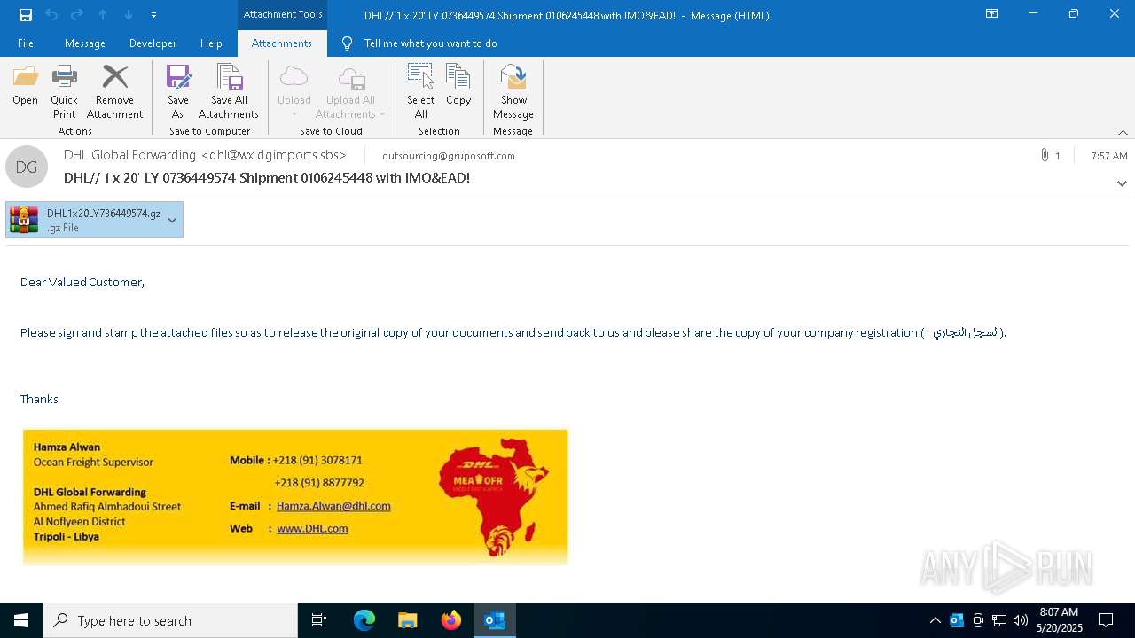
Task: Click the Attachment Tools contextual tab
Action: tap(283, 14)
